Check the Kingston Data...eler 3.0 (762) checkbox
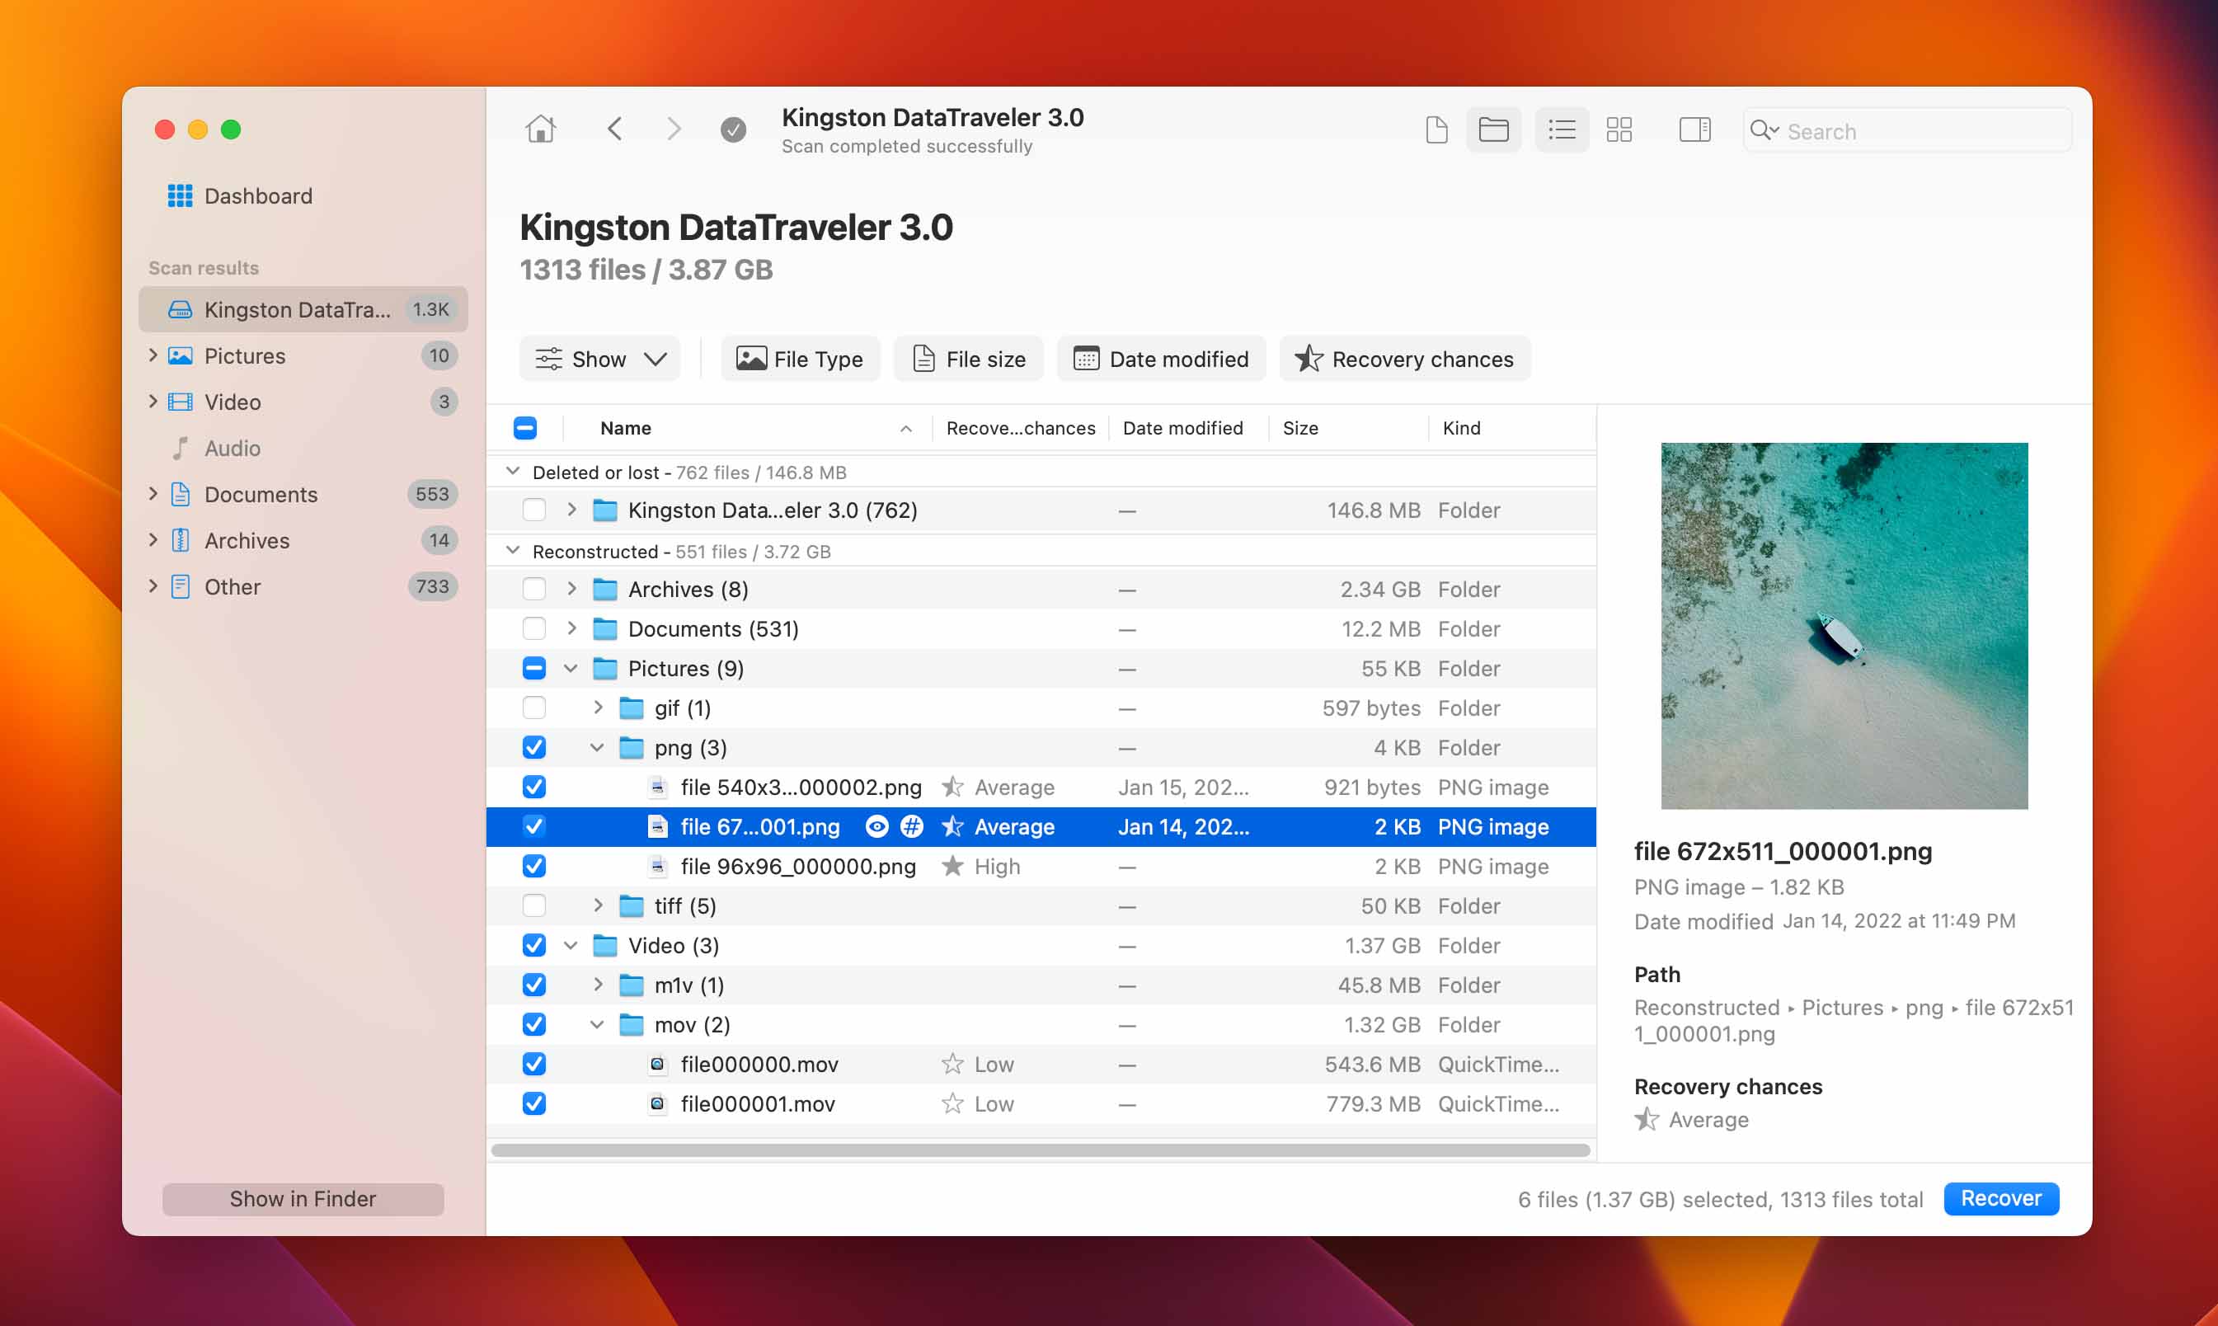 534,510
